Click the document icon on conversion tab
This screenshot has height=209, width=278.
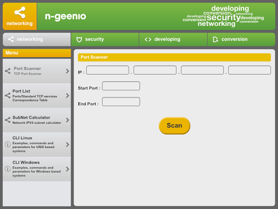215,39
